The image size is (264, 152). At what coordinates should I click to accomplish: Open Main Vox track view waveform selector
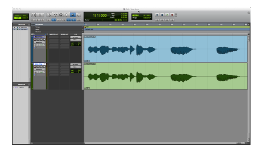coord(39,42)
